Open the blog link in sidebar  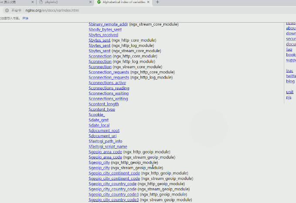pyautogui.click(x=290, y=81)
